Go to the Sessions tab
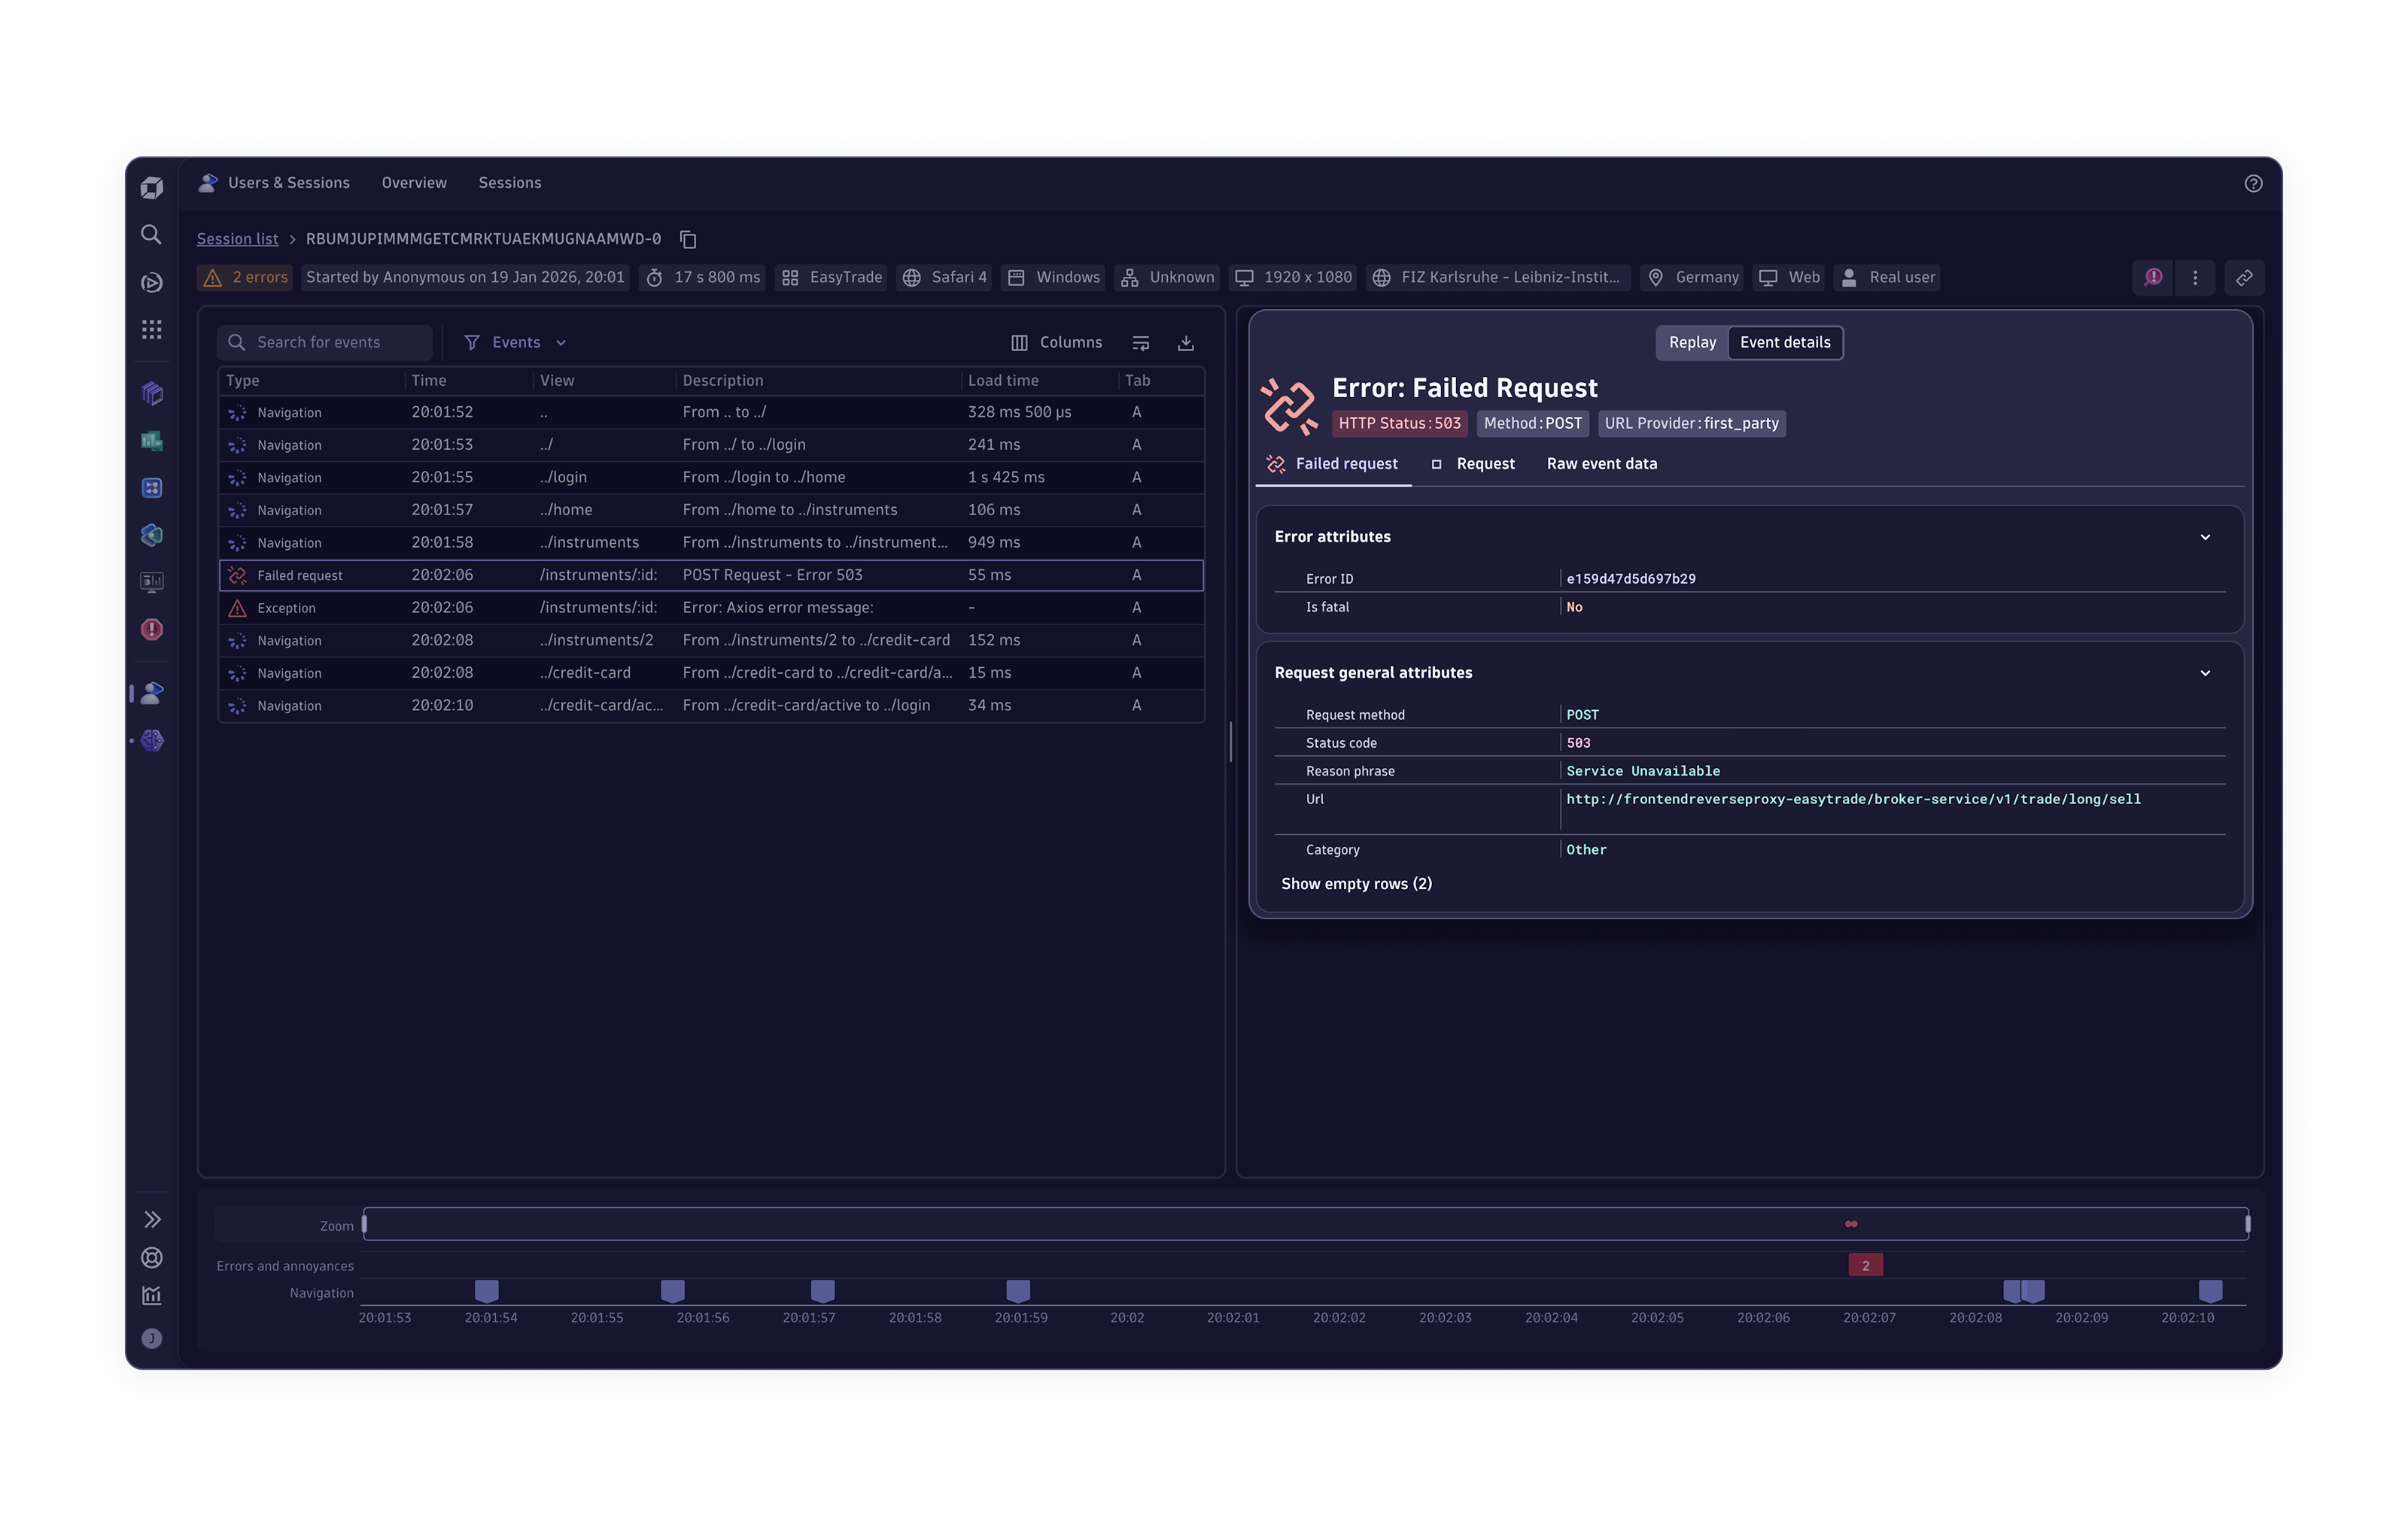Screen dimensions: 2408x1527 point(509,183)
